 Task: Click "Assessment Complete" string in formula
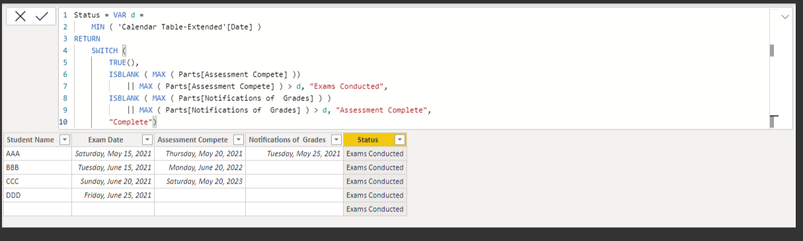(382, 110)
